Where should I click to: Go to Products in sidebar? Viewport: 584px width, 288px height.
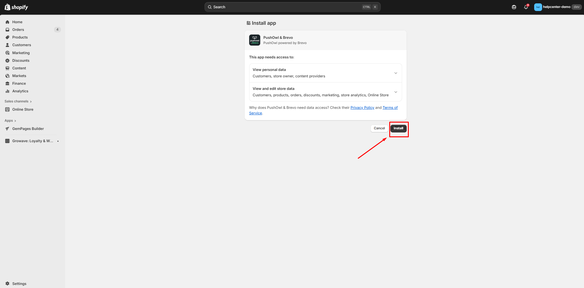point(20,37)
